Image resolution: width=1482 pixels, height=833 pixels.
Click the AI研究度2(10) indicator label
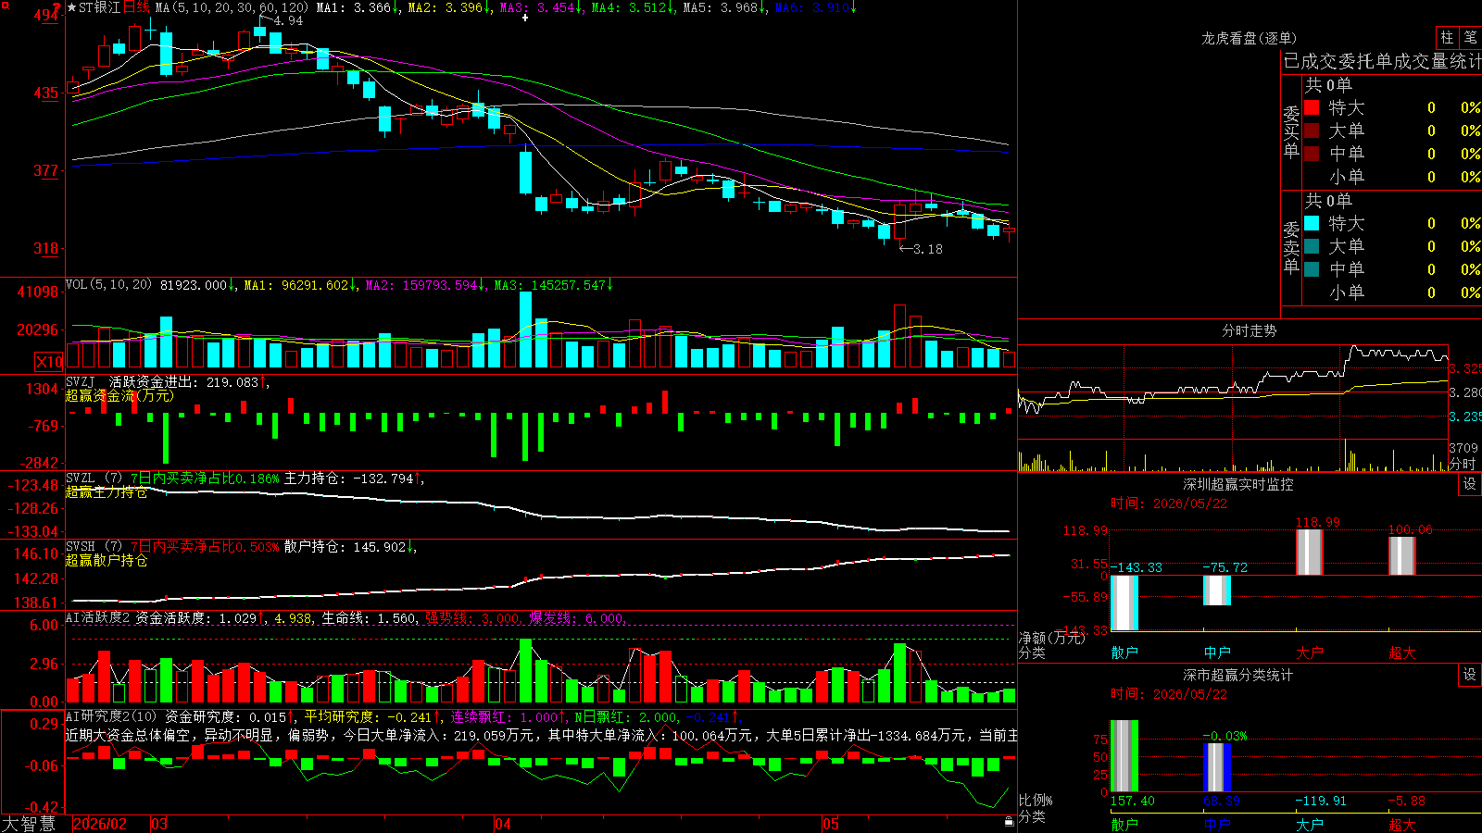(111, 716)
